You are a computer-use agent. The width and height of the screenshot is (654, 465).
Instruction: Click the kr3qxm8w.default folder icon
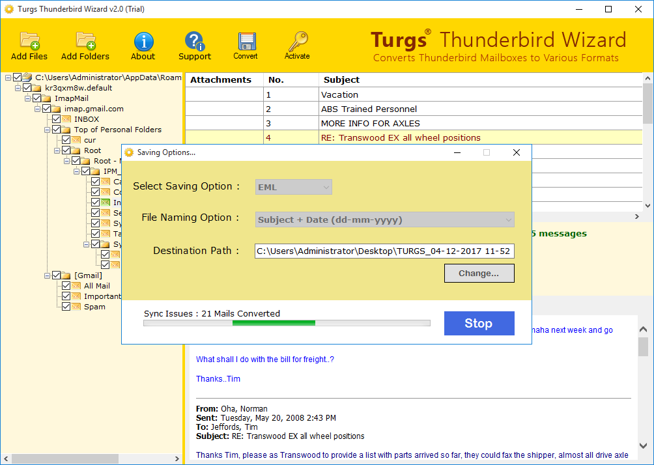coord(36,88)
